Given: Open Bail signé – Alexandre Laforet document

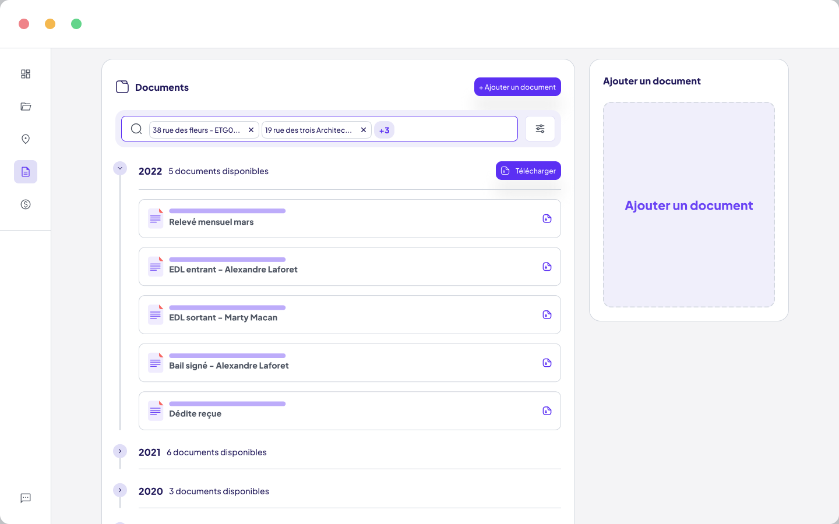Looking at the screenshot, I should [x=350, y=363].
